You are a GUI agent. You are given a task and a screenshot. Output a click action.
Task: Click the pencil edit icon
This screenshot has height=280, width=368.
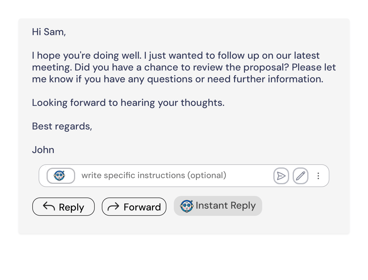[300, 176]
